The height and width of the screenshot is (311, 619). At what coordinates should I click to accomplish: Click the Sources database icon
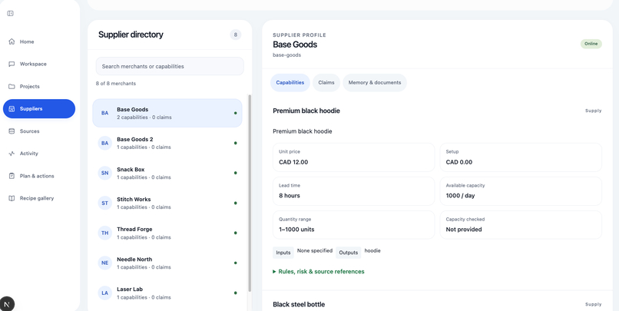pos(12,131)
